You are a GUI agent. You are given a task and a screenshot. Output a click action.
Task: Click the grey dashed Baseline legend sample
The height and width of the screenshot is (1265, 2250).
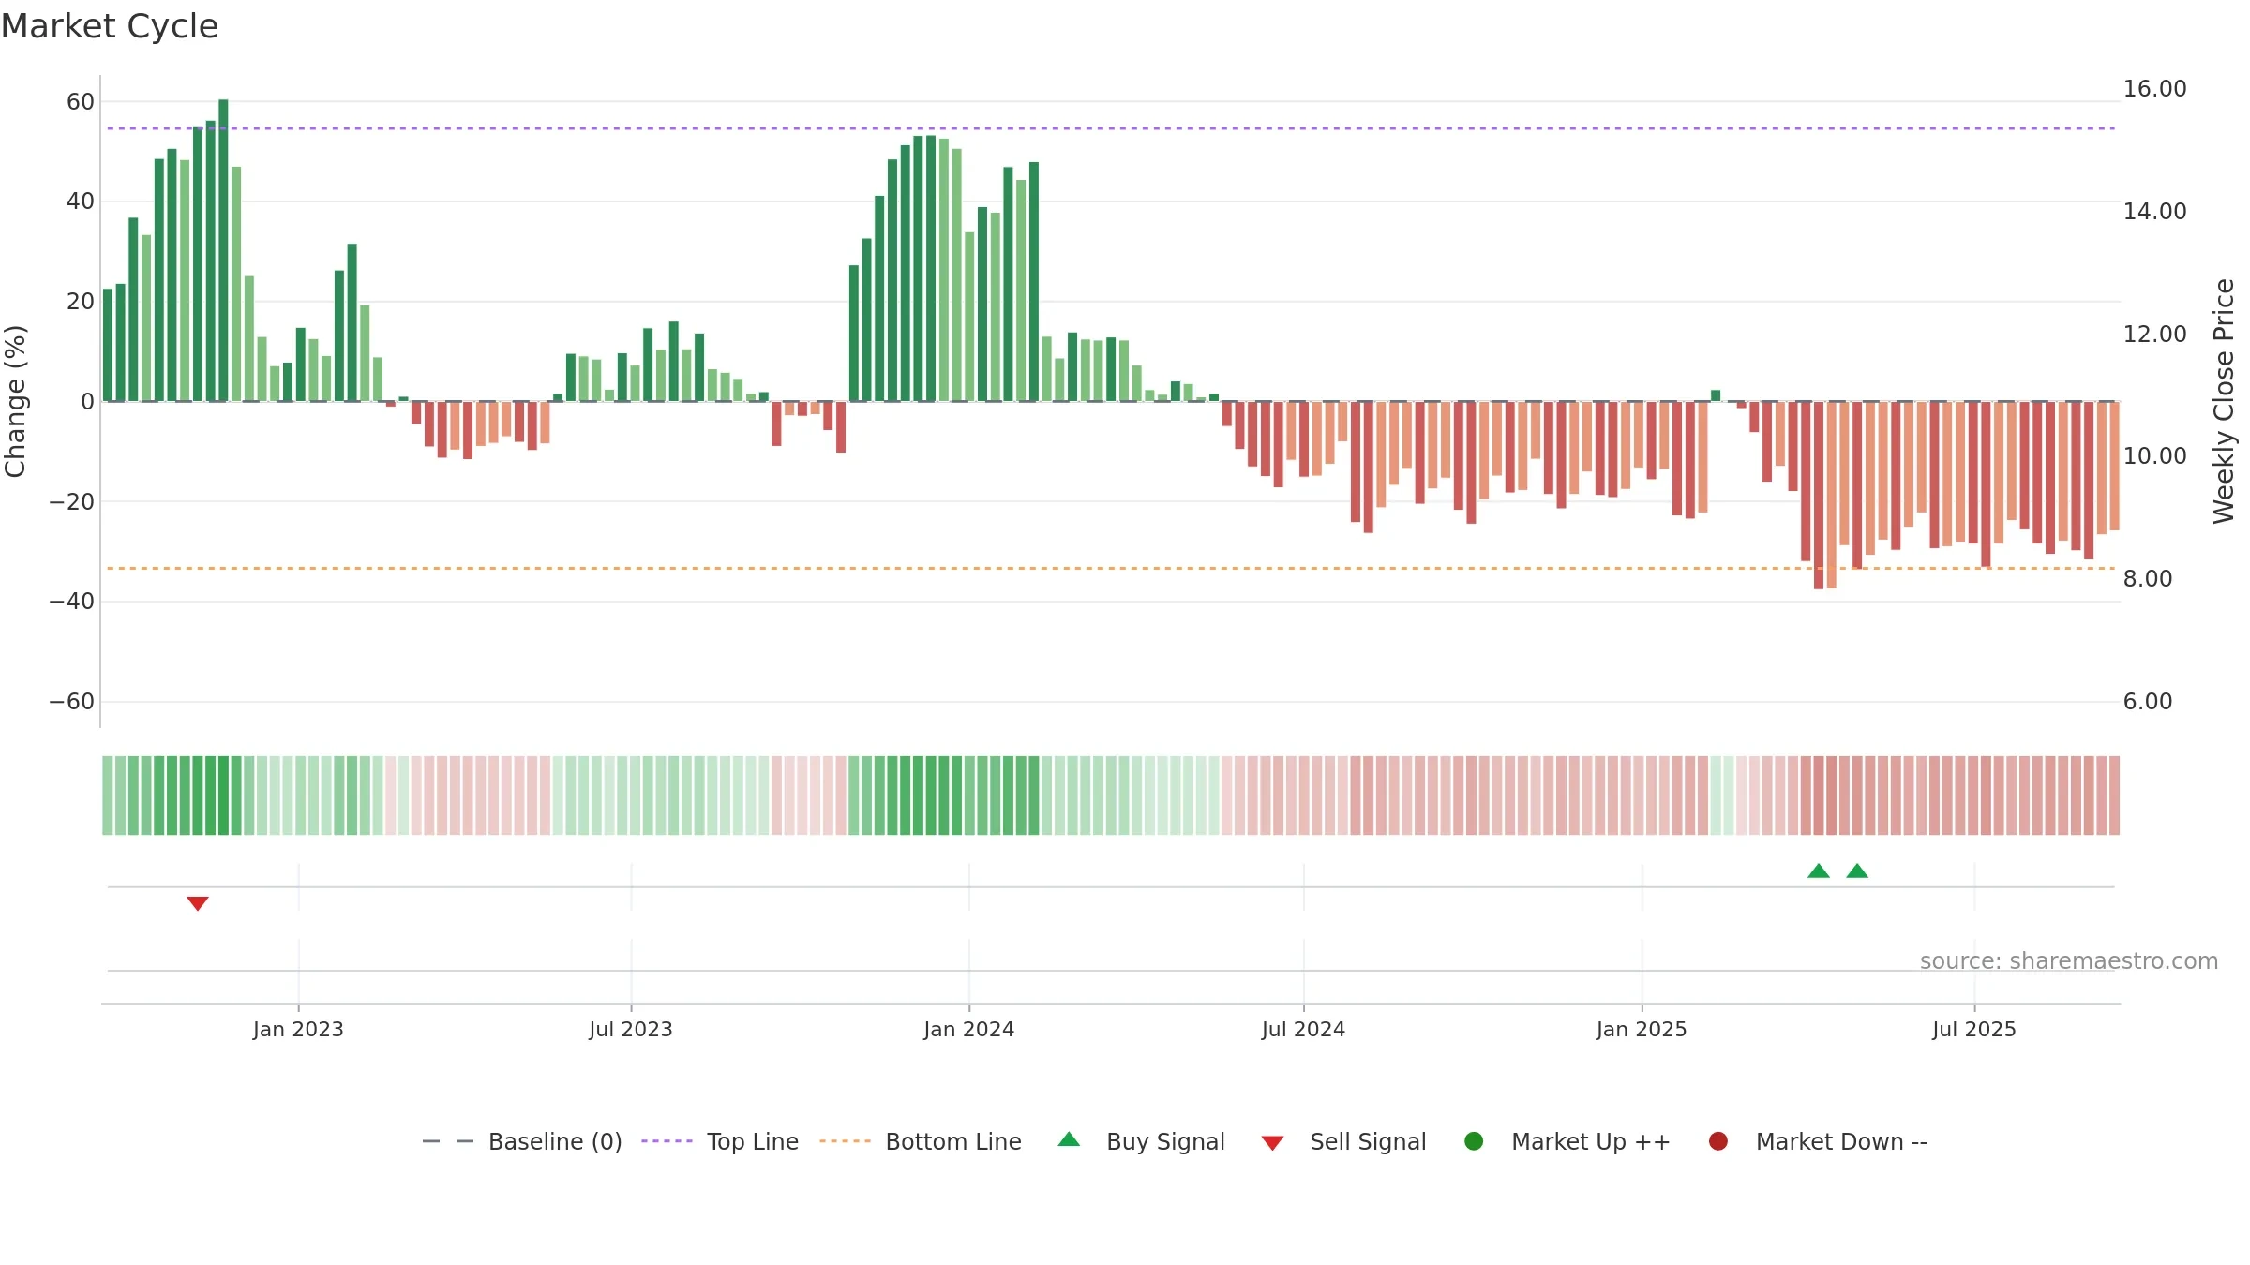[448, 1141]
